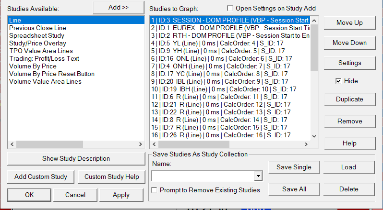Open study Settings

(349, 63)
